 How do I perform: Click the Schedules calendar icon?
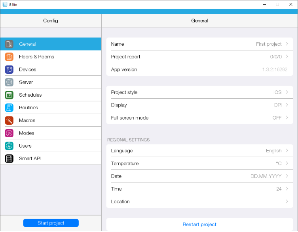[x=9, y=95]
